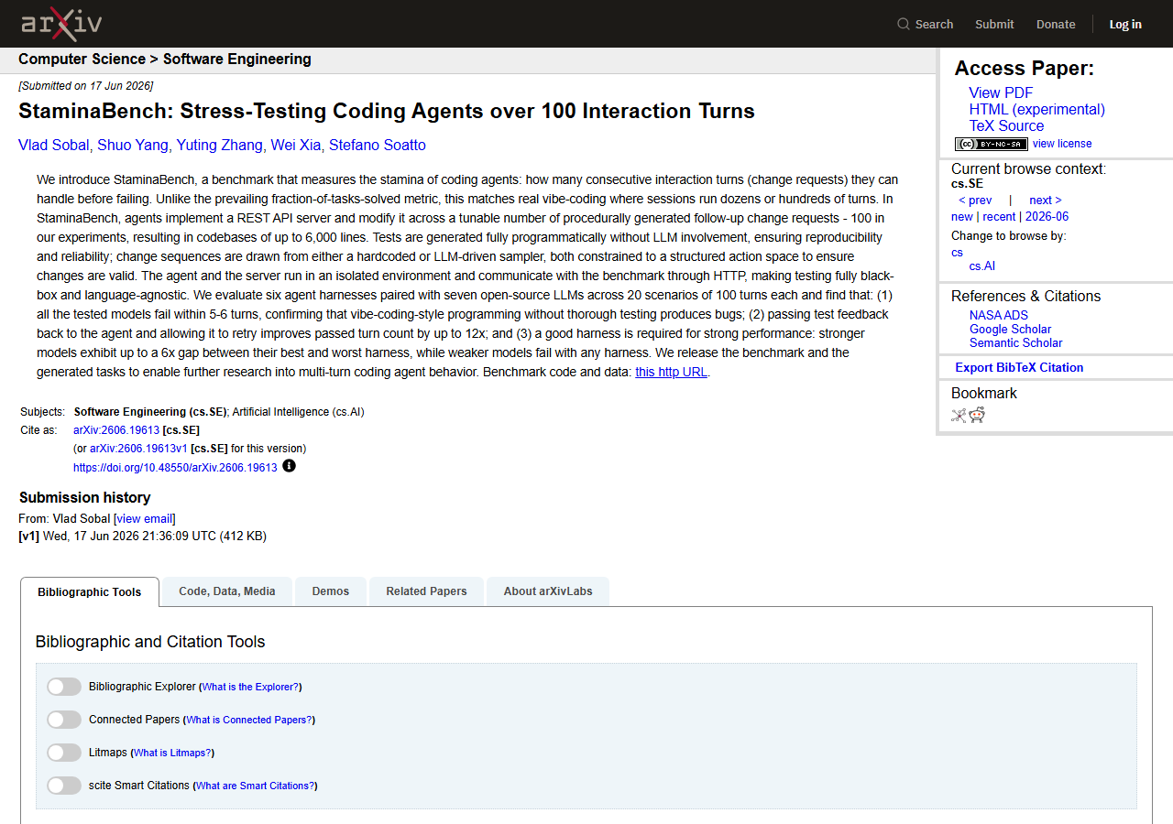Switch to the Related Papers tab

point(427,591)
